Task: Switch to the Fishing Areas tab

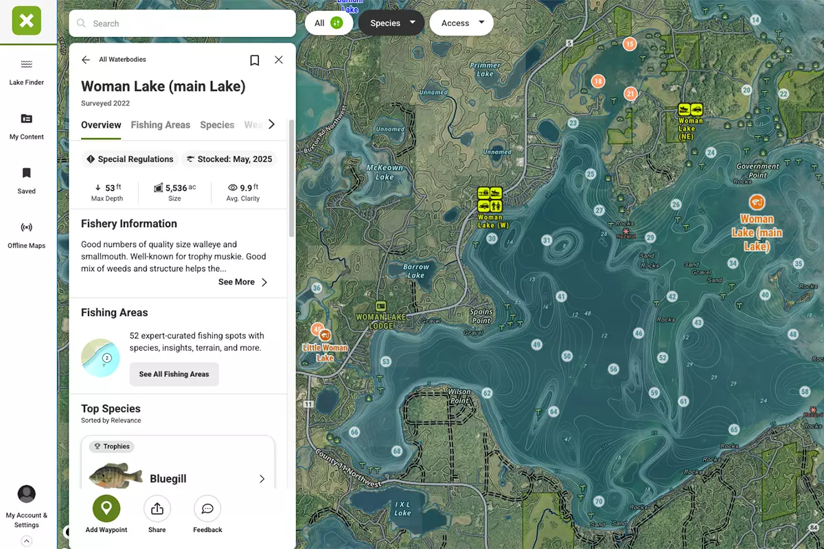Action: coord(160,125)
